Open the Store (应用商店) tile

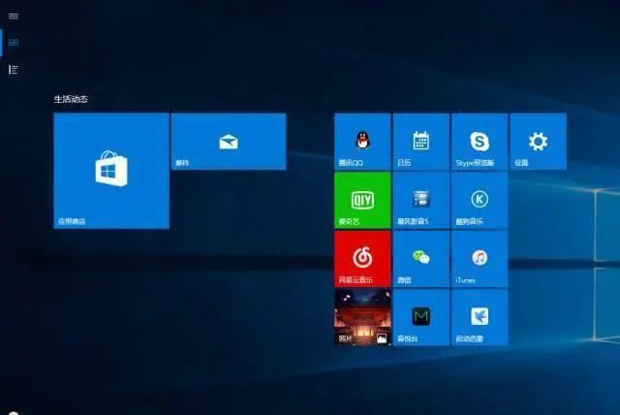[x=111, y=171]
